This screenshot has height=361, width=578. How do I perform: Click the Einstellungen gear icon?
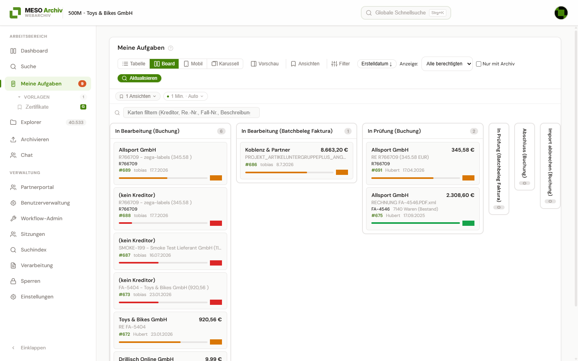coord(13,297)
